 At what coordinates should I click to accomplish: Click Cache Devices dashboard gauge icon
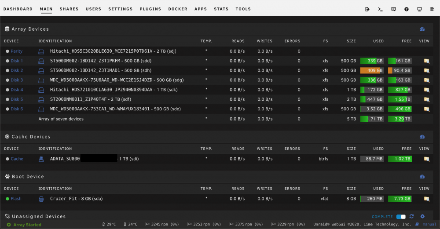coord(422,137)
